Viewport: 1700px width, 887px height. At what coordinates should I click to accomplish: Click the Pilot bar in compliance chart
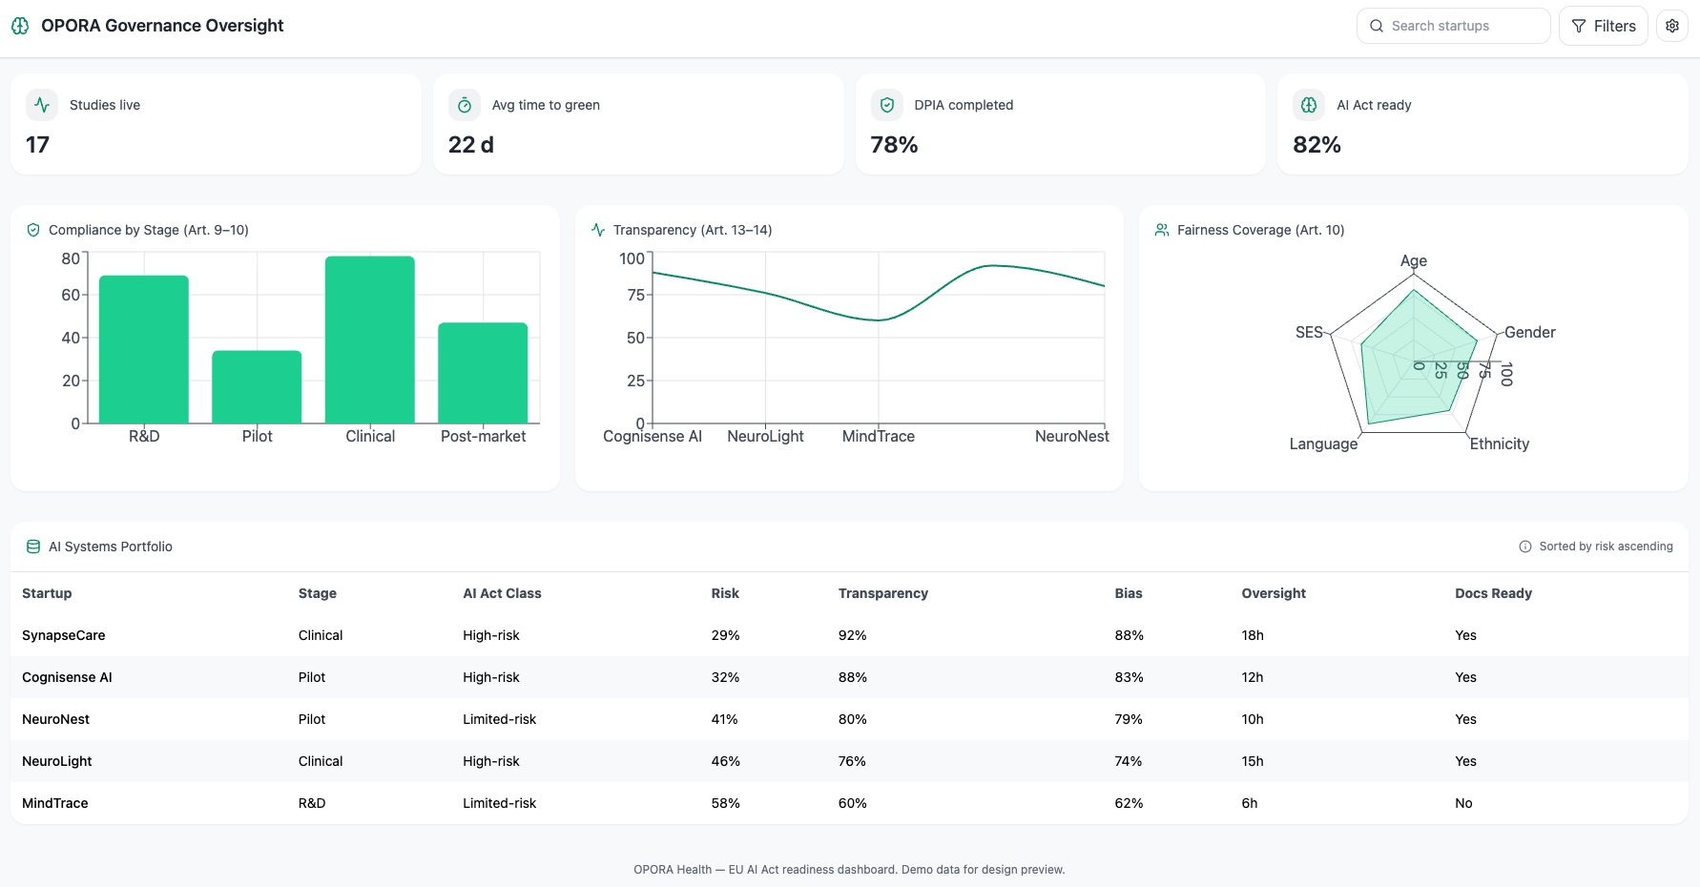click(257, 386)
